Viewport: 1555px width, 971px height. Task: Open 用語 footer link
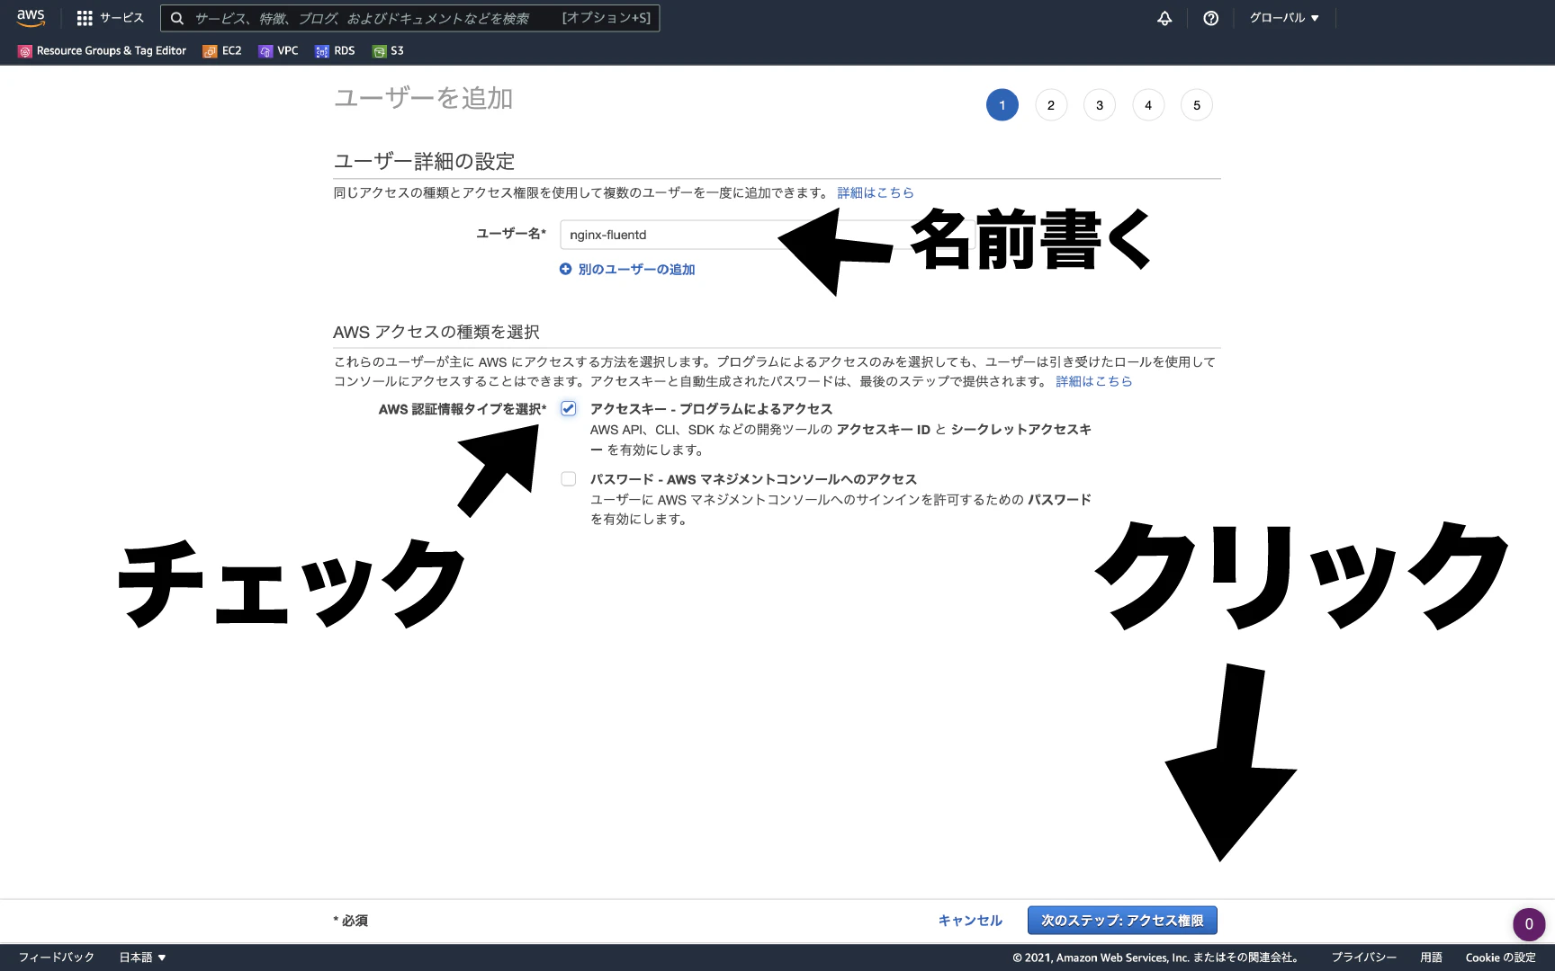[1431, 958]
